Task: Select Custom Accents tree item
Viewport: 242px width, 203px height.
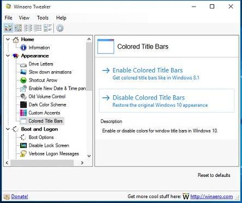Action: coord(45,113)
